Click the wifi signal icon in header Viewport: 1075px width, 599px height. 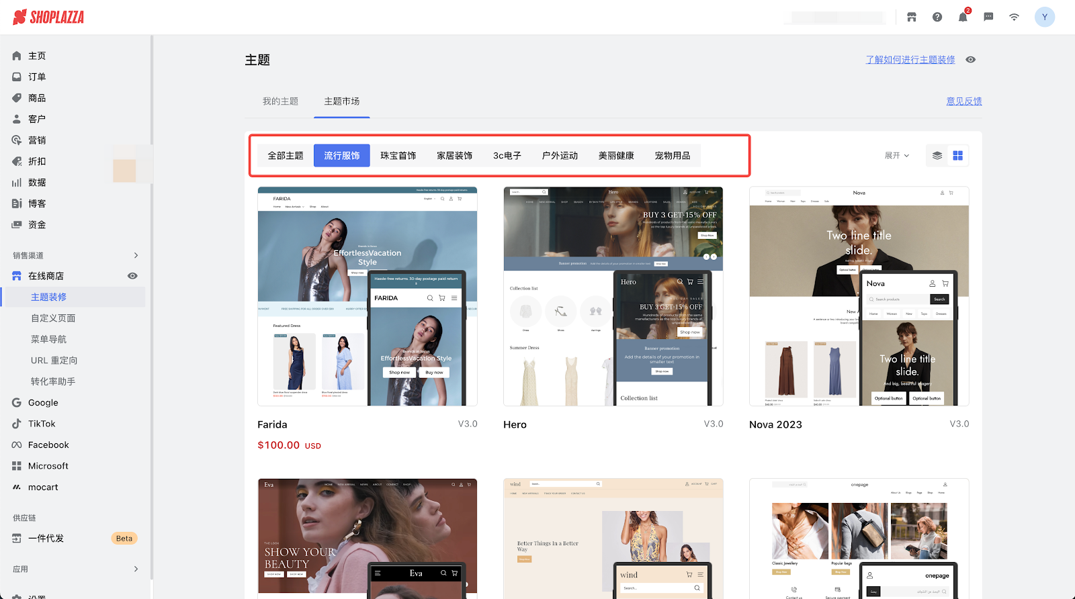click(x=1014, y=17)
